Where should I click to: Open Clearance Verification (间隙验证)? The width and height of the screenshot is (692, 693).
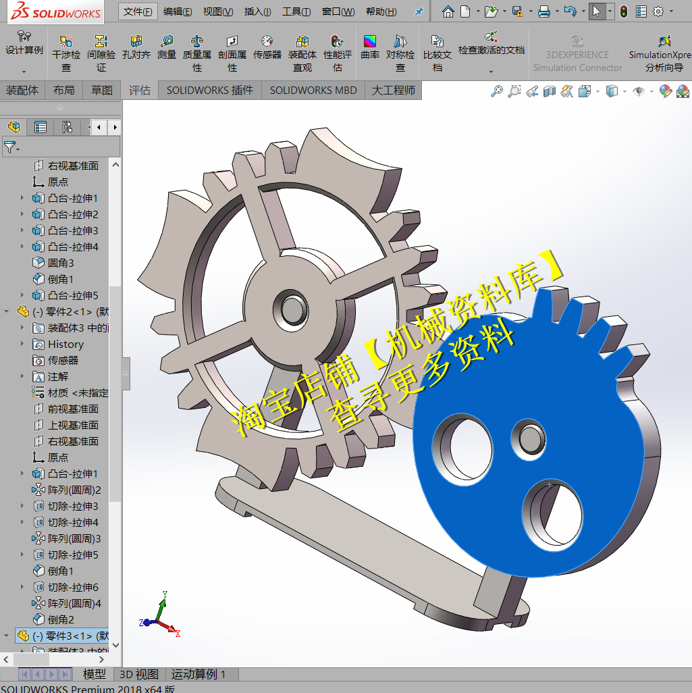101,54
